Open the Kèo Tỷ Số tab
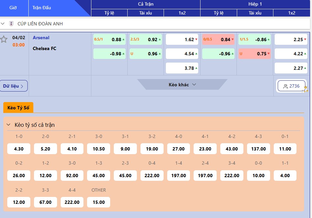This screenshot has width=312, height=218. coord(18,108)
